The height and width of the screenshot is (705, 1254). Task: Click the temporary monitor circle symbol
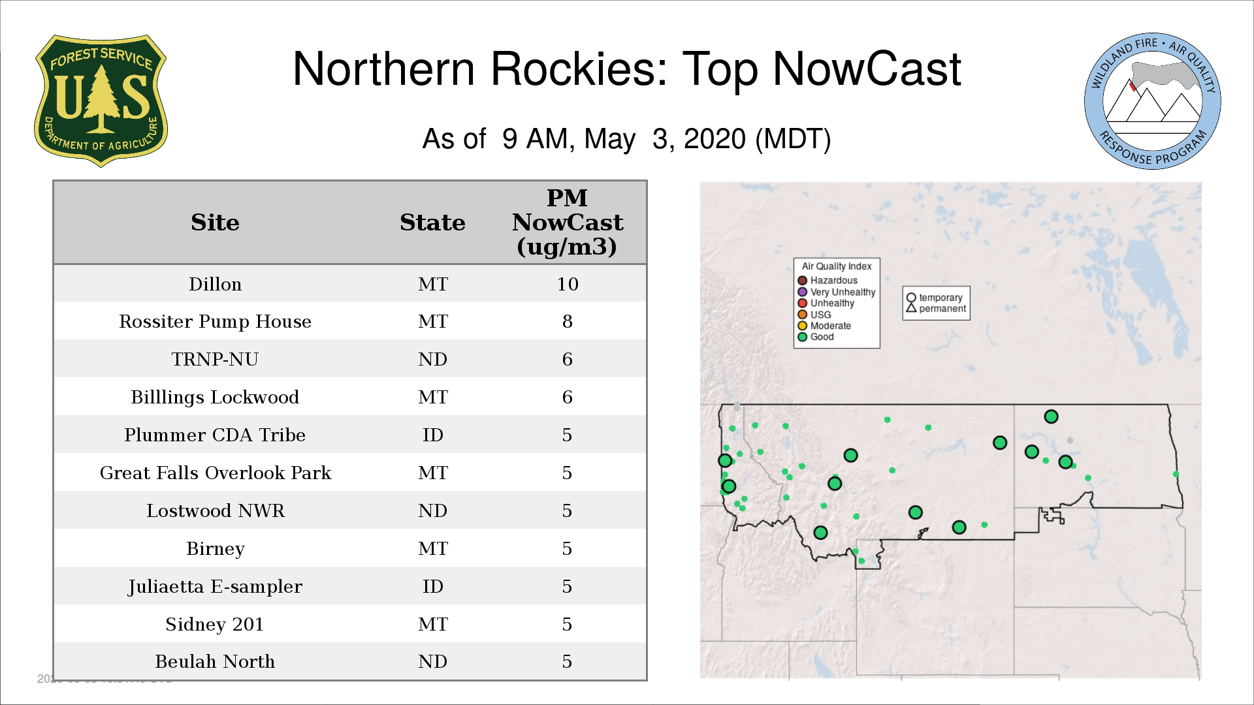pos(911,298)
